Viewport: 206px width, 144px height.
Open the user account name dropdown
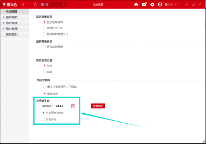(171, 5)
